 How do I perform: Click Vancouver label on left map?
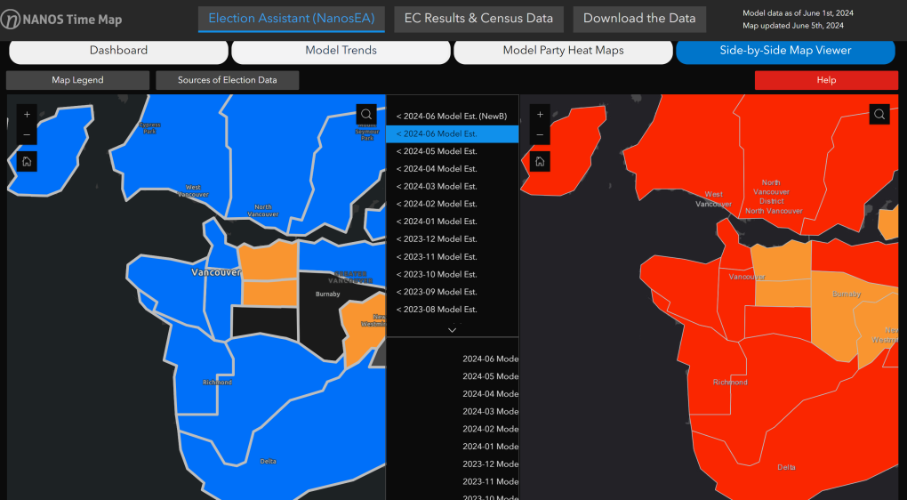pos(216,272)
